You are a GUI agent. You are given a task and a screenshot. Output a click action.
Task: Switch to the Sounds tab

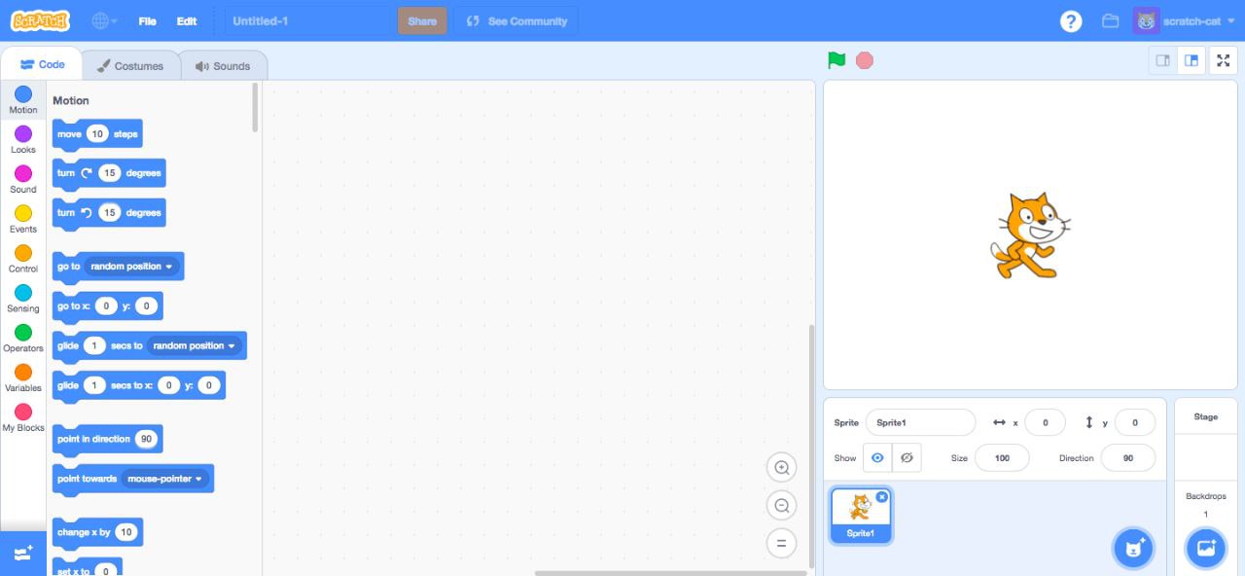(223, 65)
